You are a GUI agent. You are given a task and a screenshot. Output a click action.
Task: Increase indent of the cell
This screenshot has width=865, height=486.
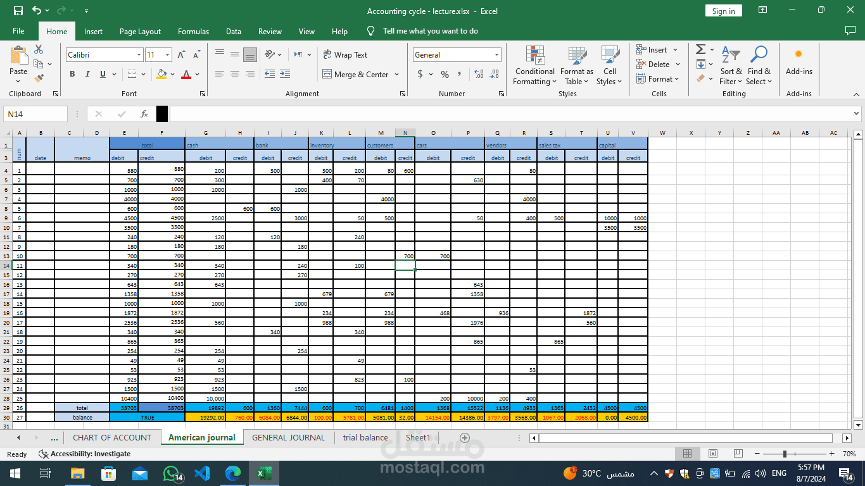[285, 74]
